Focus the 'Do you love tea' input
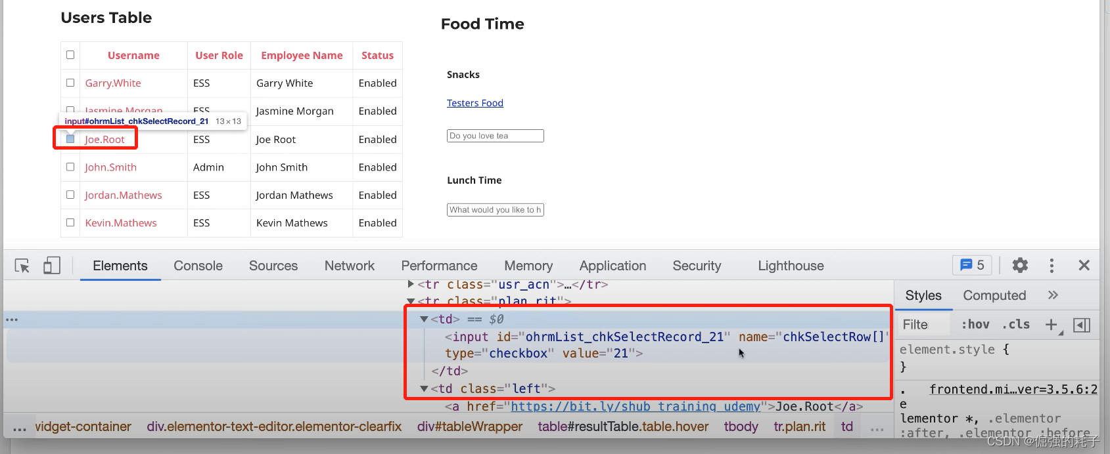 [x=496, y=136]
